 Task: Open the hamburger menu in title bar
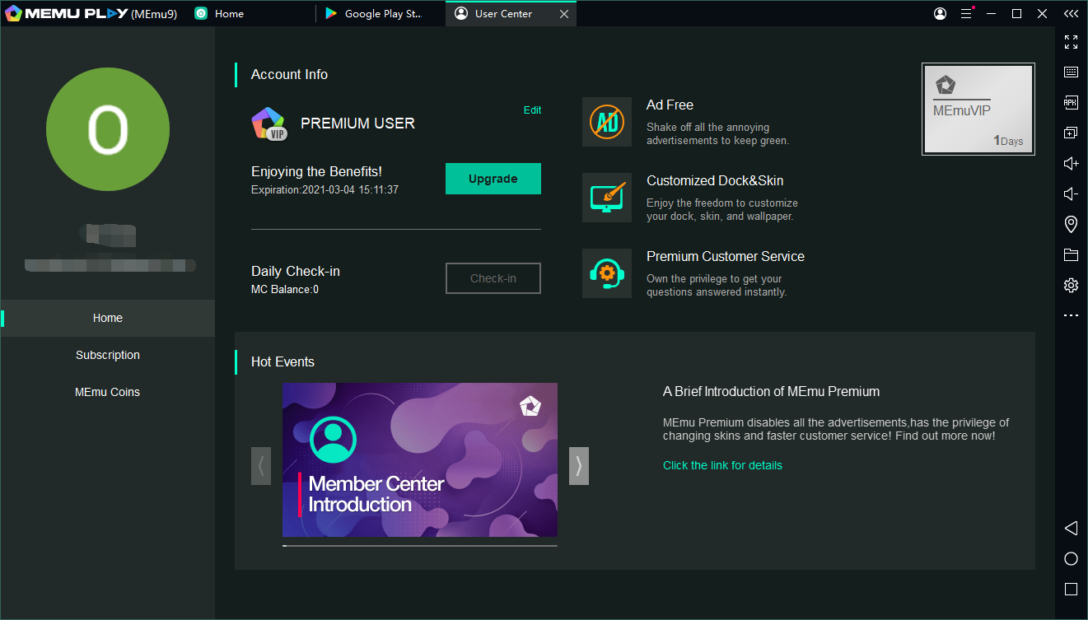tap(966, 14)
